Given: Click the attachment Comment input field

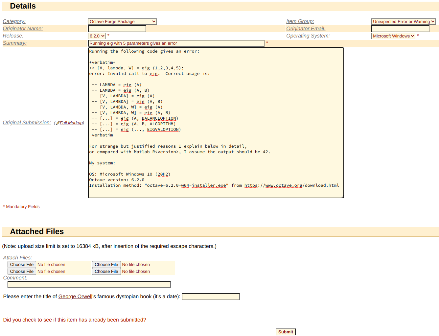Looking at the screenshot, I should tap(89, 285).
